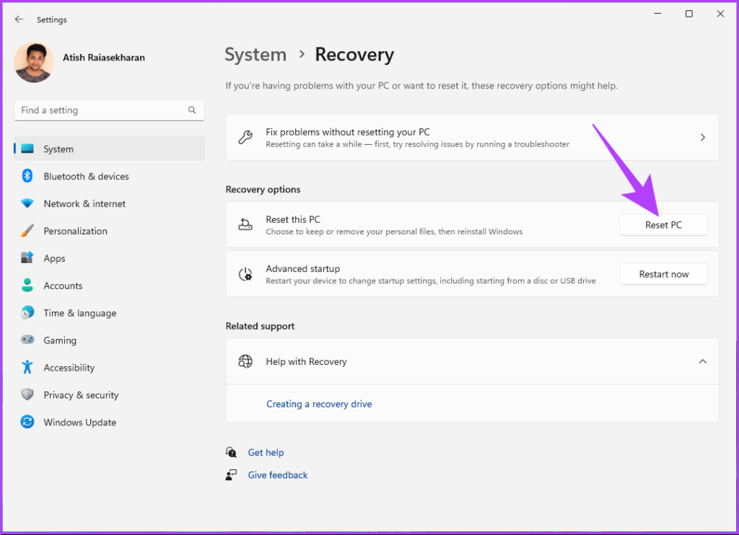739x535 pixels.
Task: Click the search magnifier icon
Action: (x=192, y=110)
